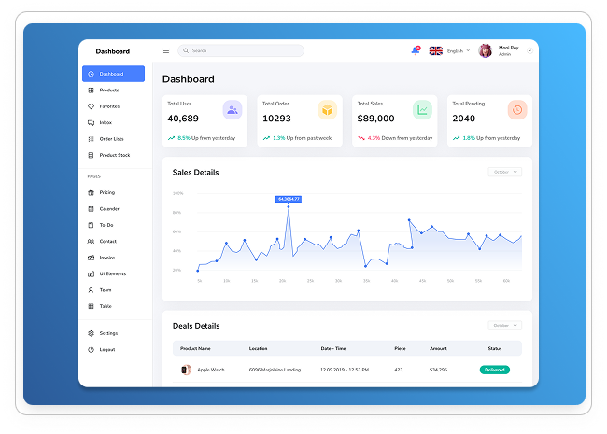This screenshot has width=607, height=434.
Task: Click the Logout power icon
Action: tap(91, 350)
